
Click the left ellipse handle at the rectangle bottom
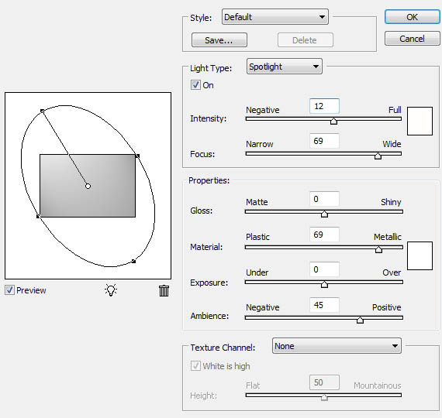[38, 216]
